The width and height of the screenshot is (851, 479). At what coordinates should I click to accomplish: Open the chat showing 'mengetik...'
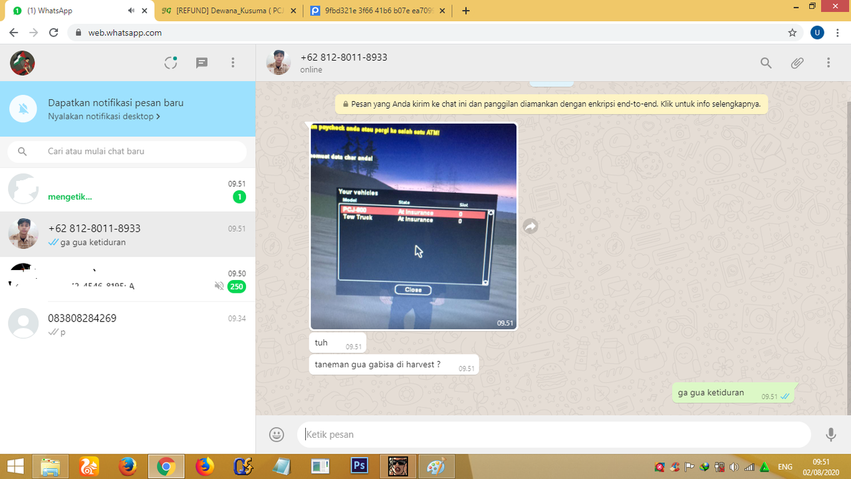(128, 190)
